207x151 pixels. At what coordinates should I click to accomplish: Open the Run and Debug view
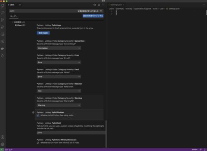2,27
